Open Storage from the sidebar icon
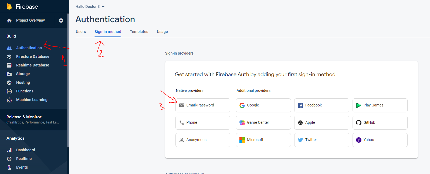 (9, 74)
